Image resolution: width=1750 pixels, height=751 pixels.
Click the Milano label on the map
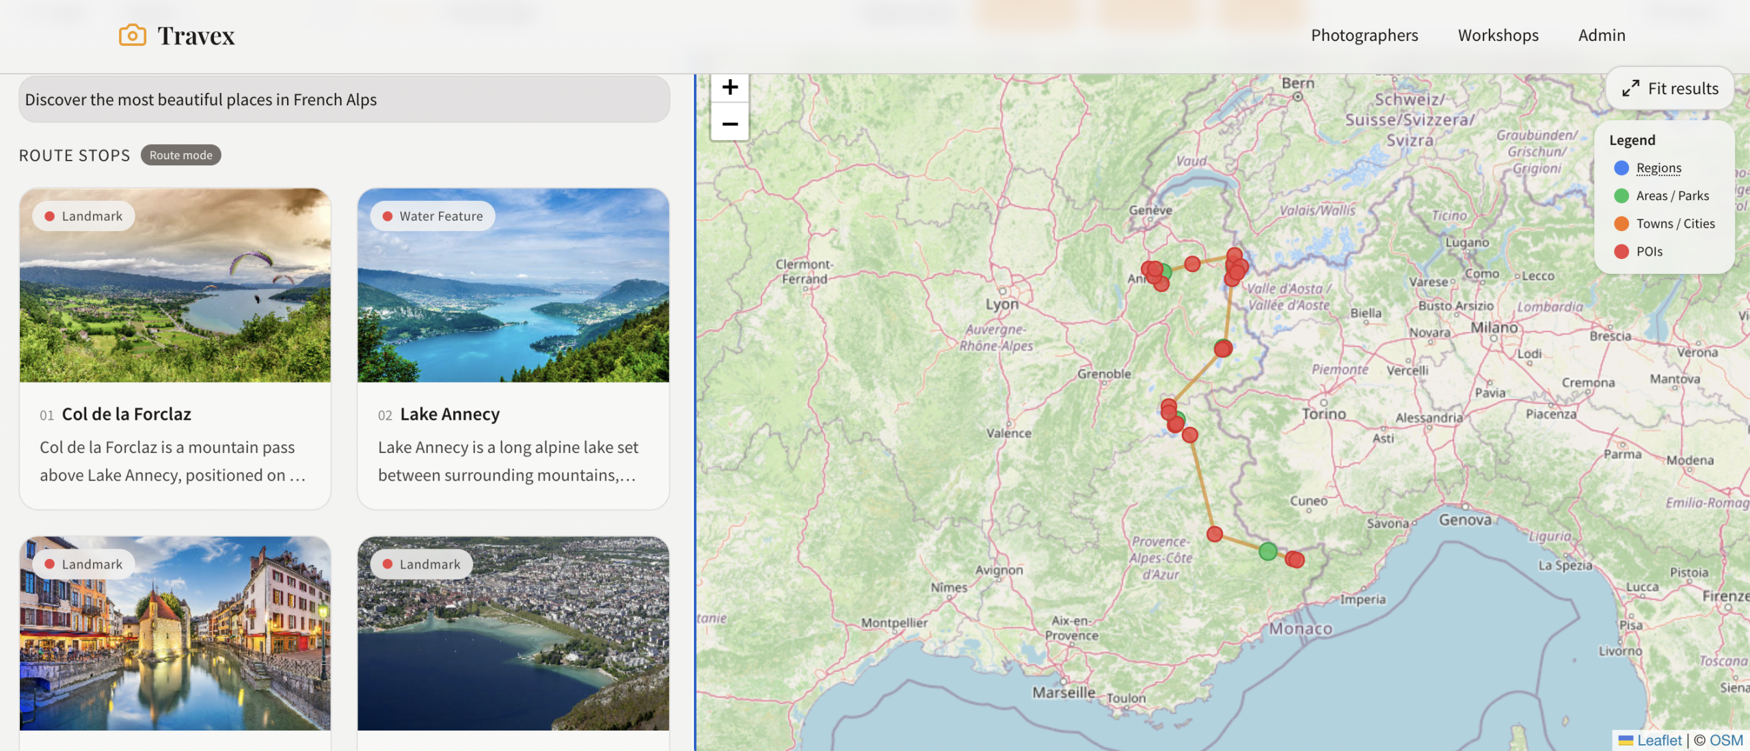(x=1494, y=327)
